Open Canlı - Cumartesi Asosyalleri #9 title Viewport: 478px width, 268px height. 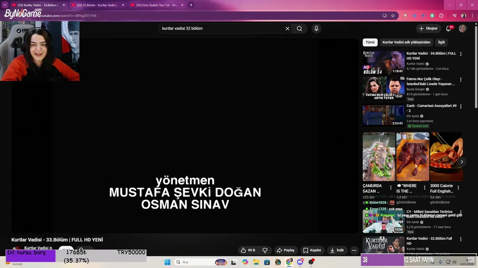pyautogui.click(x=431, y=108)
